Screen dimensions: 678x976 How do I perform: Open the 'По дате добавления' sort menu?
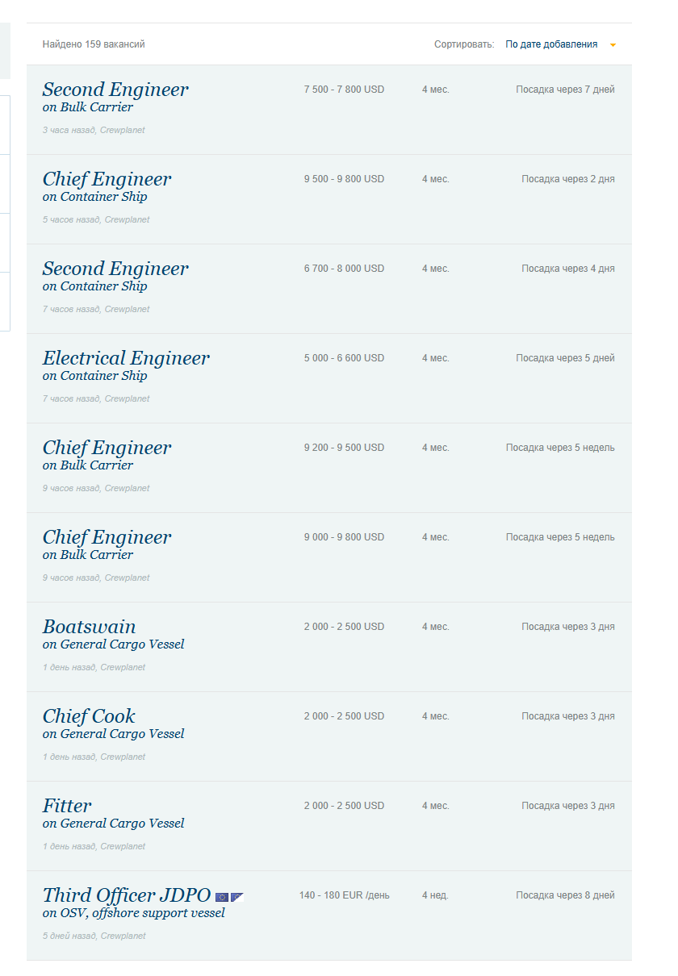click(551, 44)
